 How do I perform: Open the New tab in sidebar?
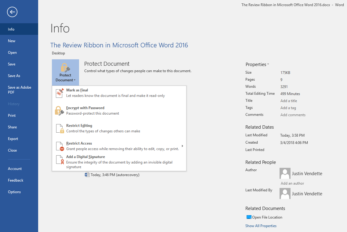click(19, 41)
